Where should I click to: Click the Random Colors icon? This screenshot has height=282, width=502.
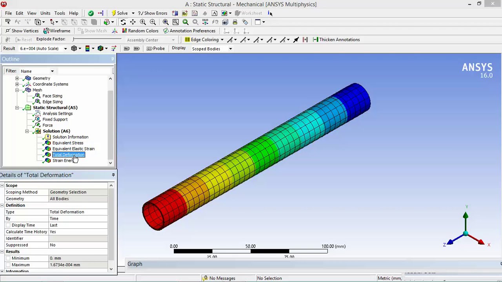pyautogui.click(x=140, y=31)
